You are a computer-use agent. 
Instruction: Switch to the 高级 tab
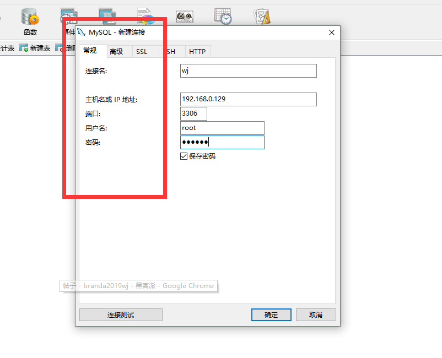pos(120,52)
